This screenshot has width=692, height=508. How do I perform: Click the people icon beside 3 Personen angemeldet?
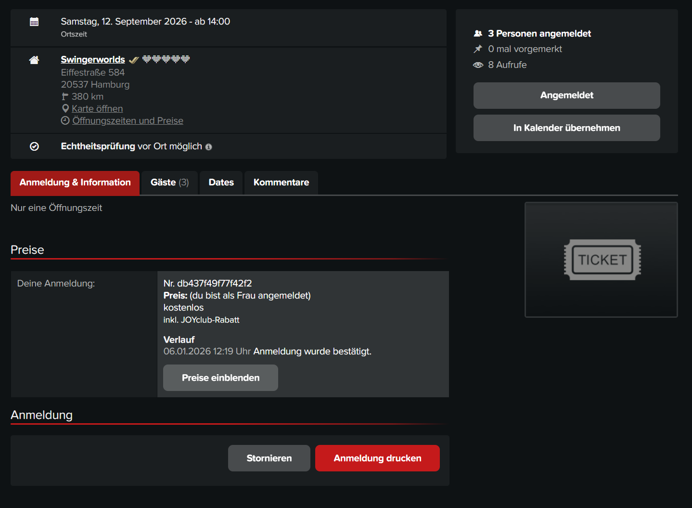click(x=478, y=34)
